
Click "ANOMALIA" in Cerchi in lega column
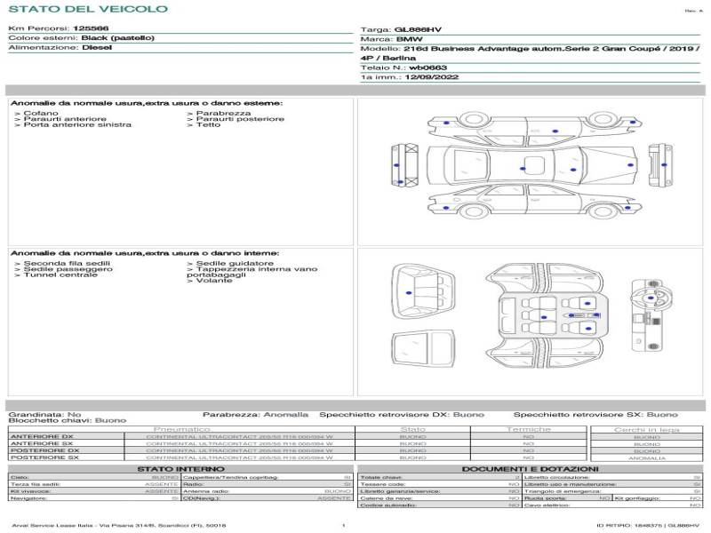click(647, 458)
